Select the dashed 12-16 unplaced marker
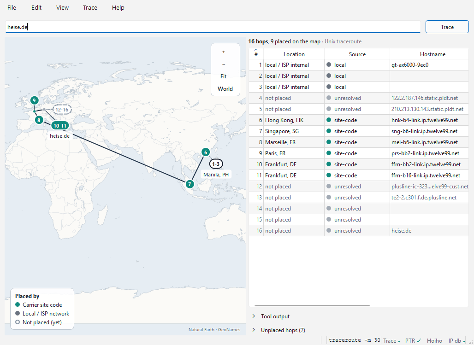474x345 pixels. (62, 110)
